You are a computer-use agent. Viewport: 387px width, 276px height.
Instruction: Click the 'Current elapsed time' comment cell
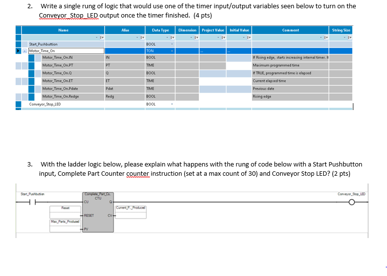(x=290, y=81)
